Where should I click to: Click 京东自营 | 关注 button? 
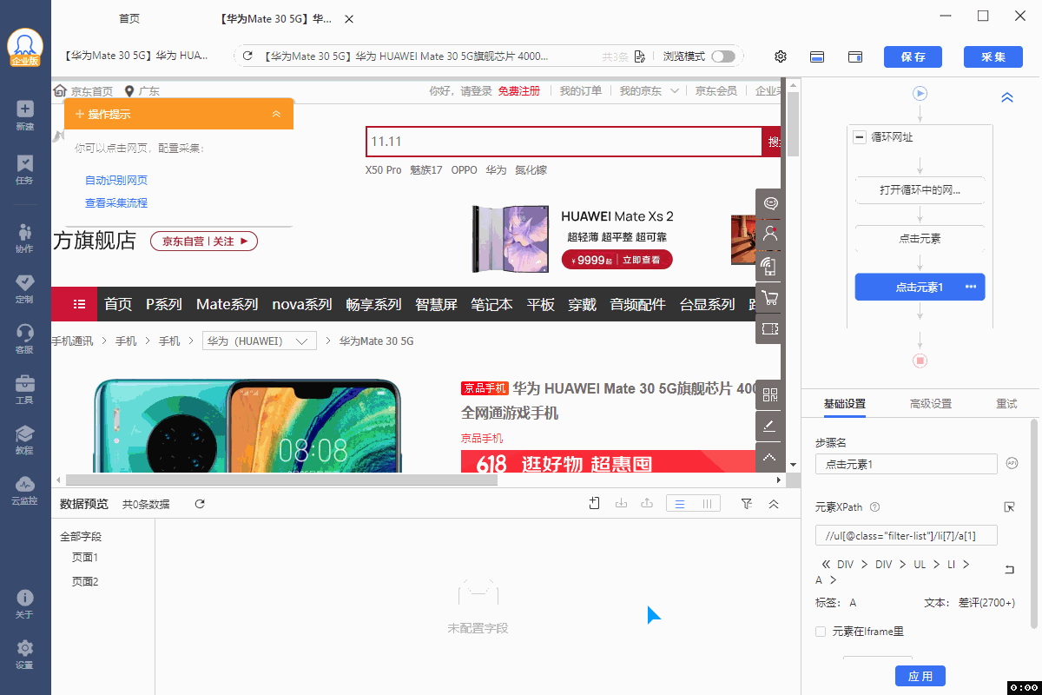pyautogui.click(x=204, y=242)
